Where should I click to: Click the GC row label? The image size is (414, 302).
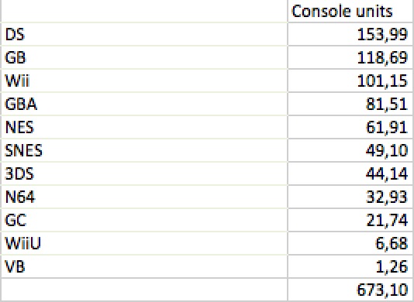[144, 220]
